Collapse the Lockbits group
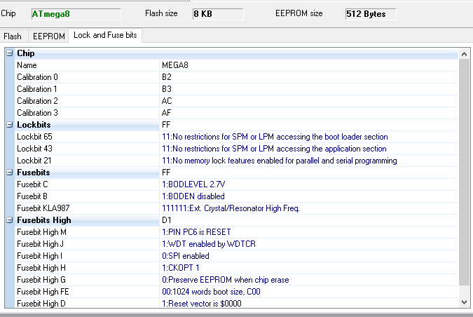The height and width of the screenshot is (317, 473). point(9,125)
